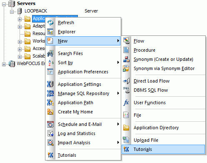Click the Synonym (Create or Update) icon
Image resolution: width=207 pixels, height=163 pixels.
tap(126, 59)
